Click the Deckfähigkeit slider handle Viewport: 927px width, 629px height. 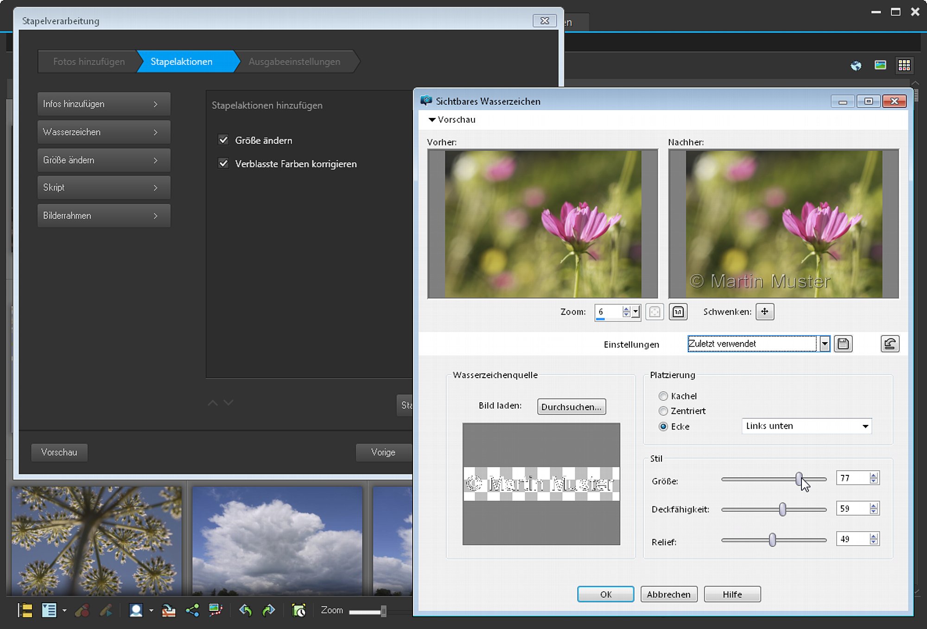(782, 509)
